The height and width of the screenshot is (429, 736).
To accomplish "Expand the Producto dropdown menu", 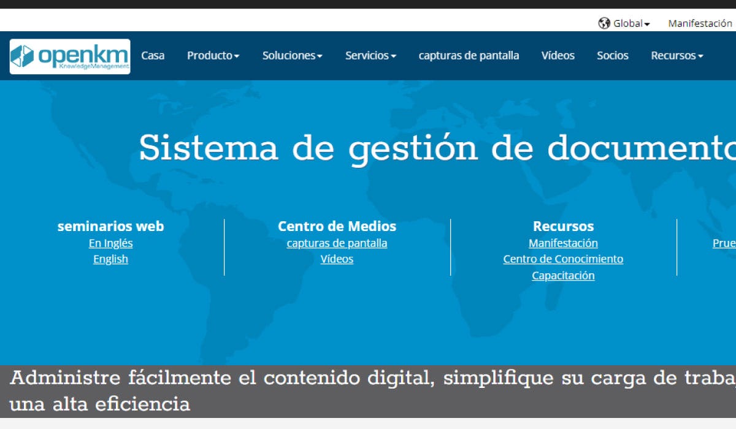I will coord(213,56).
